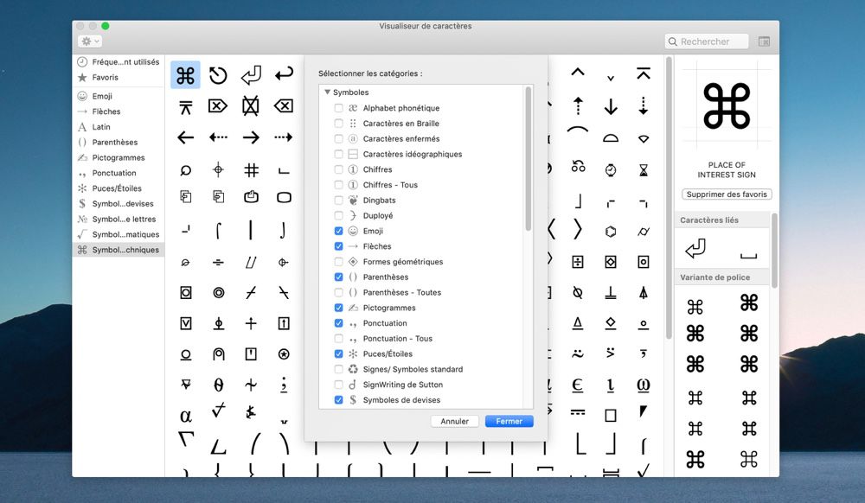Viewport: 865px width, 503px height.
Task: Select the hourglass symbol
Action: click(x=644, y=170)
